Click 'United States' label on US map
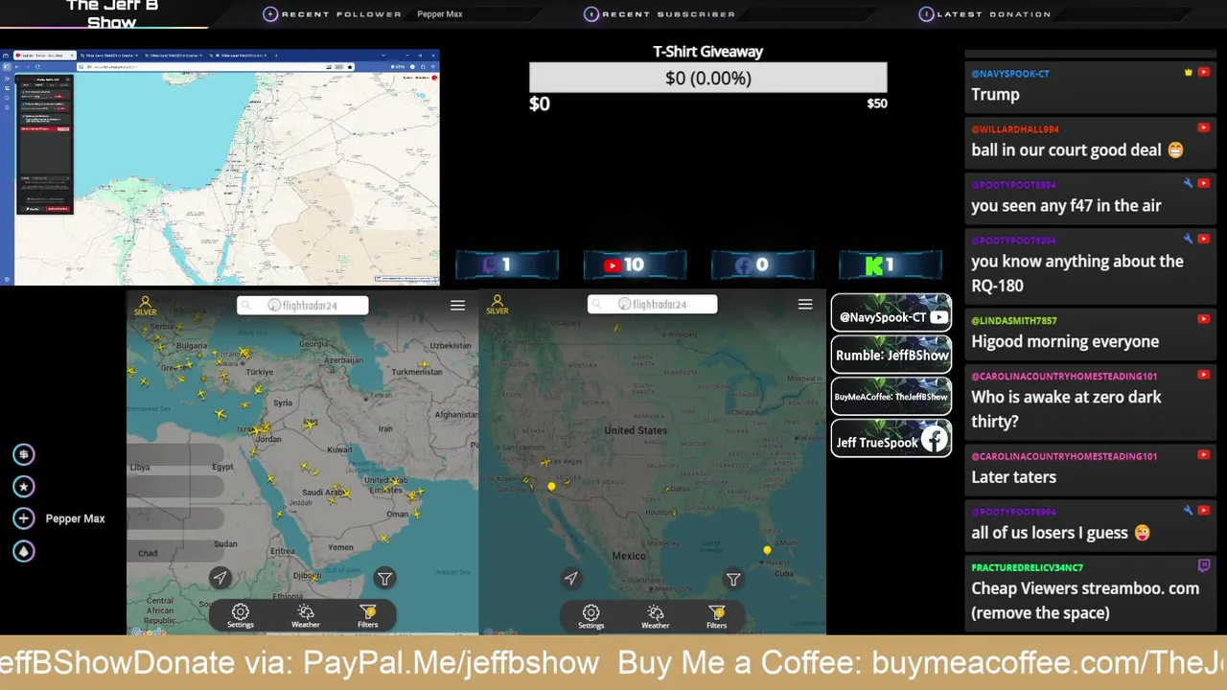This screenshot has width=1227, height=690. tap(636, 430)
